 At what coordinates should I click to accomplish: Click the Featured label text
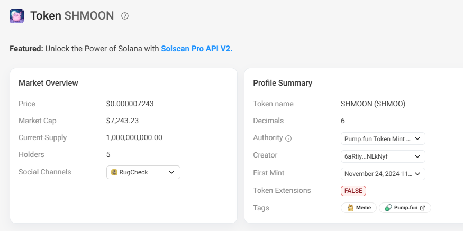pos(26,49)
